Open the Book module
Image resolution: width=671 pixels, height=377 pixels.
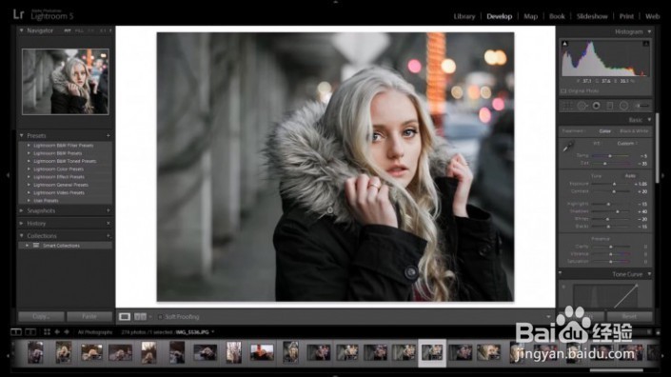click(557, 16)
